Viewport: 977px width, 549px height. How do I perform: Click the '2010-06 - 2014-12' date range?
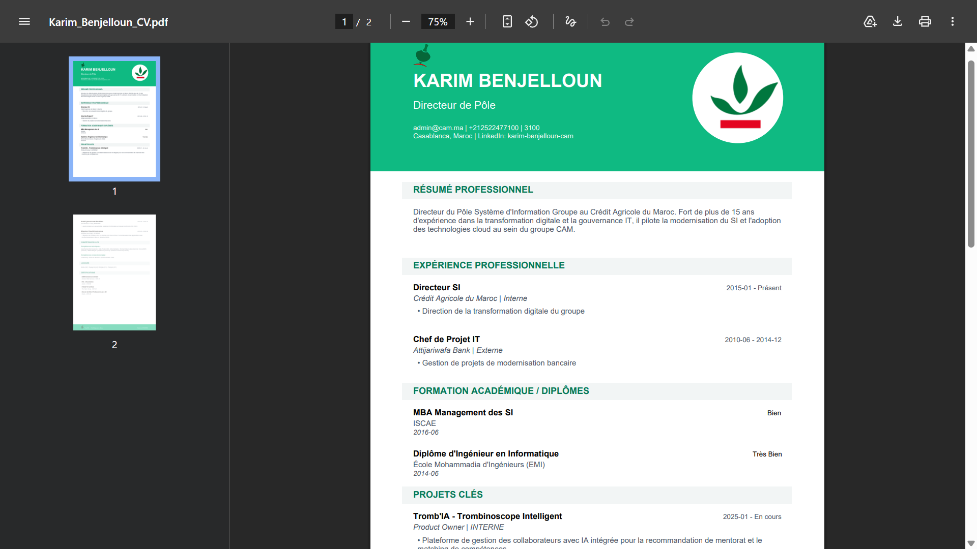[753, 340]
